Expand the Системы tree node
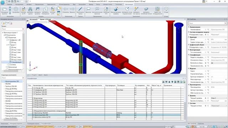228x128 pixels. coord(7,65)
